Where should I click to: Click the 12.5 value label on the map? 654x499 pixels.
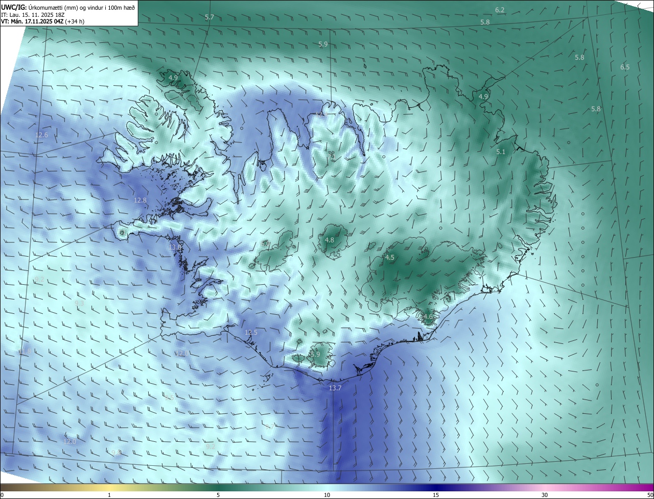[251, 332]
